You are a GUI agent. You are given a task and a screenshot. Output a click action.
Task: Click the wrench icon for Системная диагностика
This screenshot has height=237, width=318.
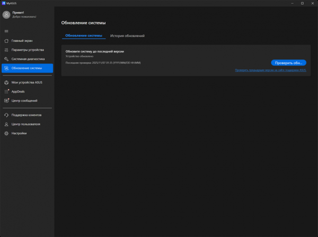click(6, 59)
